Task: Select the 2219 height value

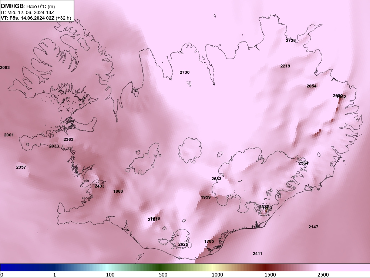Action: coord(285,66)
